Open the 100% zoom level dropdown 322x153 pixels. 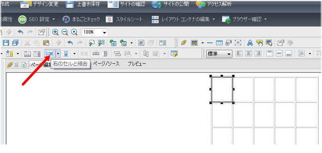[x=94, y=32]
